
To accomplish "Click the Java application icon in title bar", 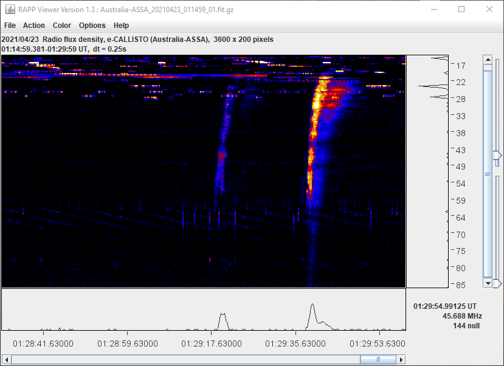I will 10,9.
